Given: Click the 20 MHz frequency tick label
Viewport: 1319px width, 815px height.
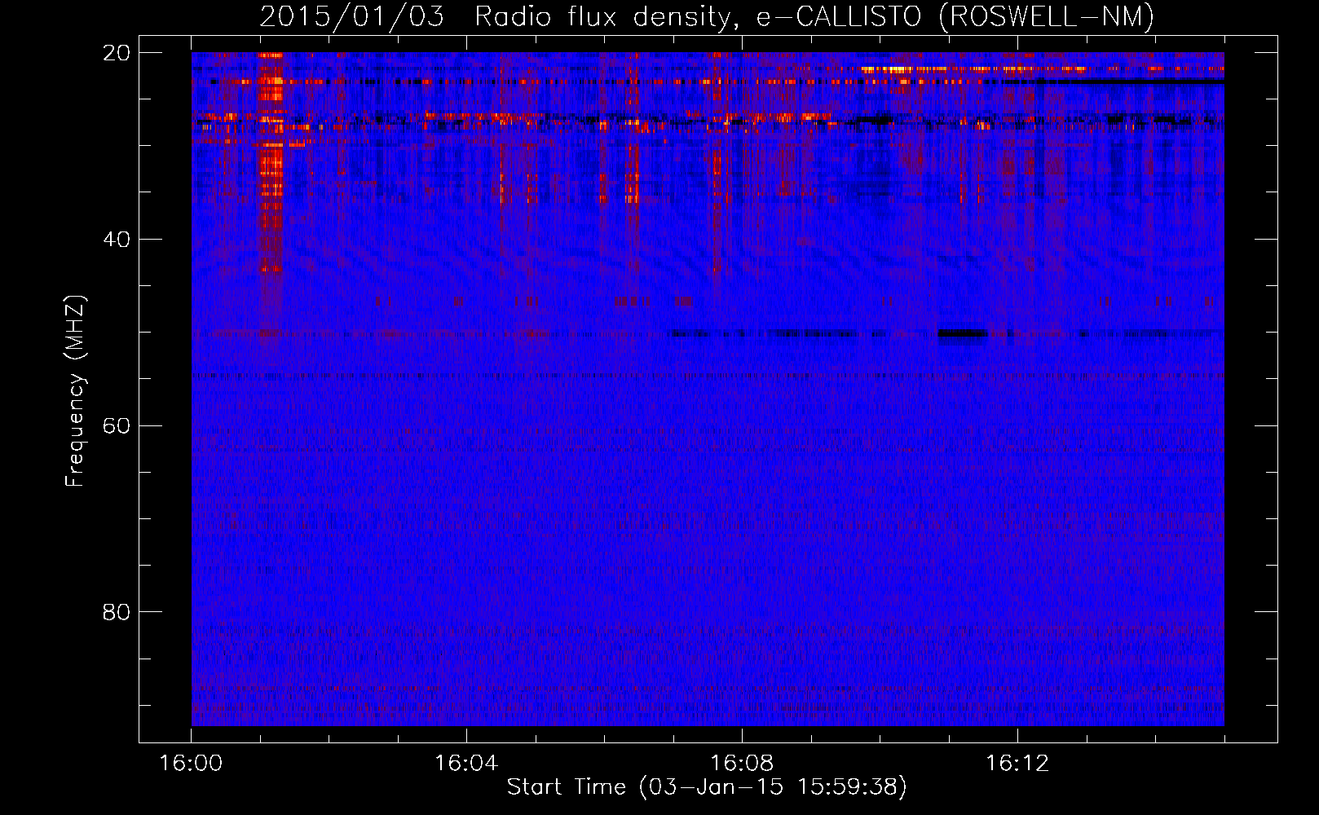Looking at the screenshot, I should tap(117, 53).
